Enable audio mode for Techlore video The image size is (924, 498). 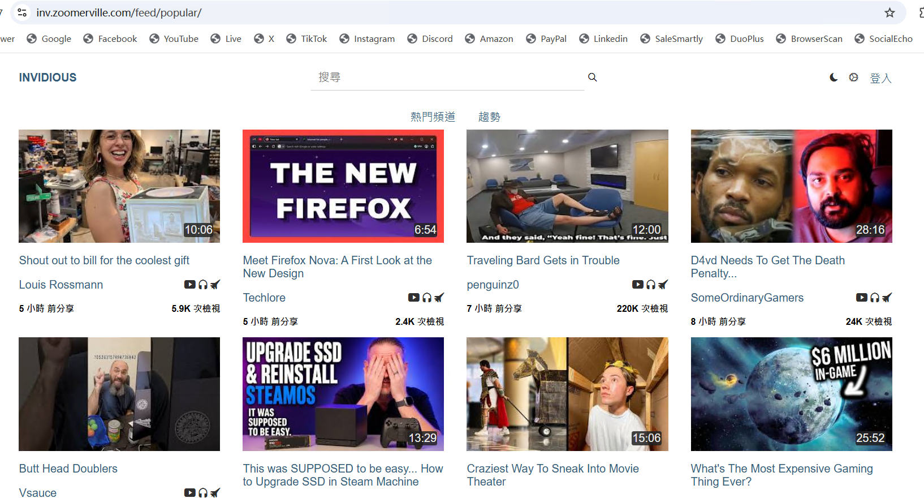point(427,298)
